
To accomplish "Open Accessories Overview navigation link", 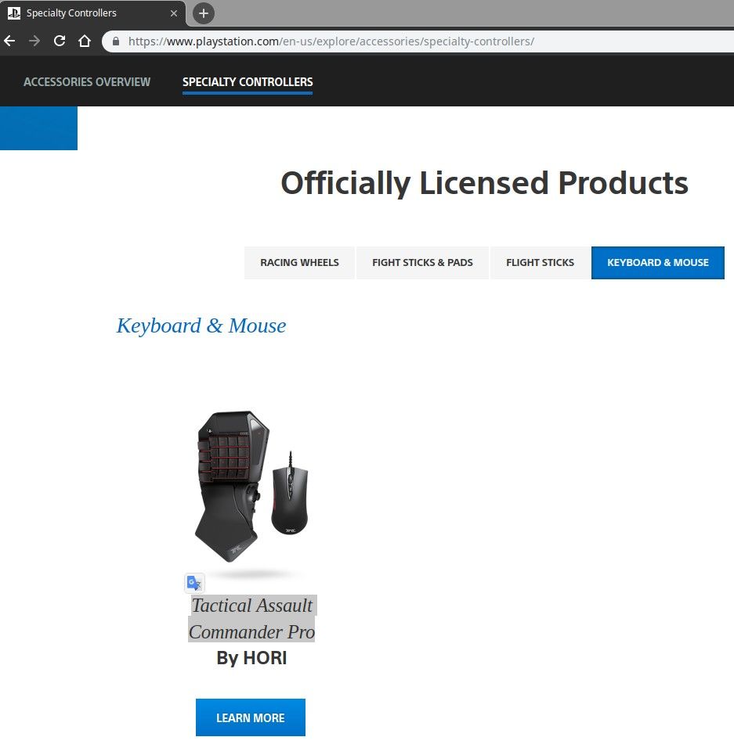I will click(x=87, y=82).
